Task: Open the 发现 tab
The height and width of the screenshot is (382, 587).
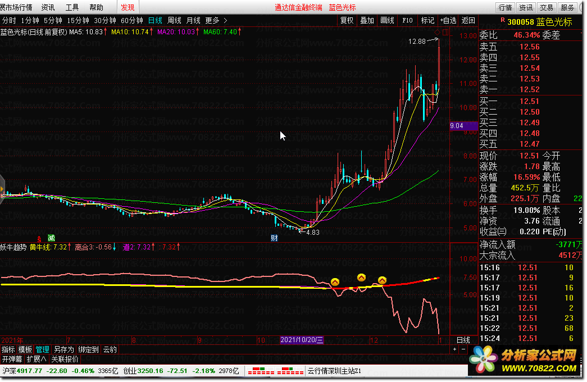Action: pyautogui.click(x=128, y=7)
